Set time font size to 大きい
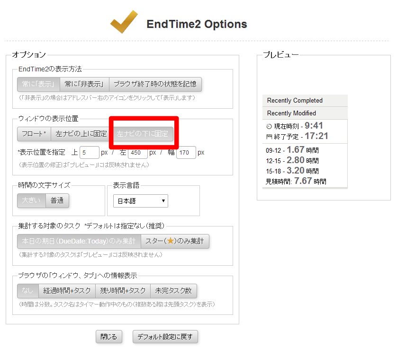The width and height of the screenshot is (397, 348). coord(31,200)
